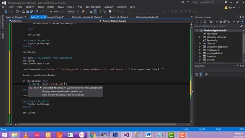Image resolution: width=245 pixels, height=138 pixels.
Task: Click the bookmark toolbar icon
Action: 110,11
